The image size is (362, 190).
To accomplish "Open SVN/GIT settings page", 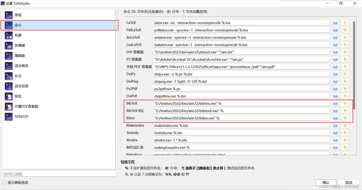I will click(59, 117).
